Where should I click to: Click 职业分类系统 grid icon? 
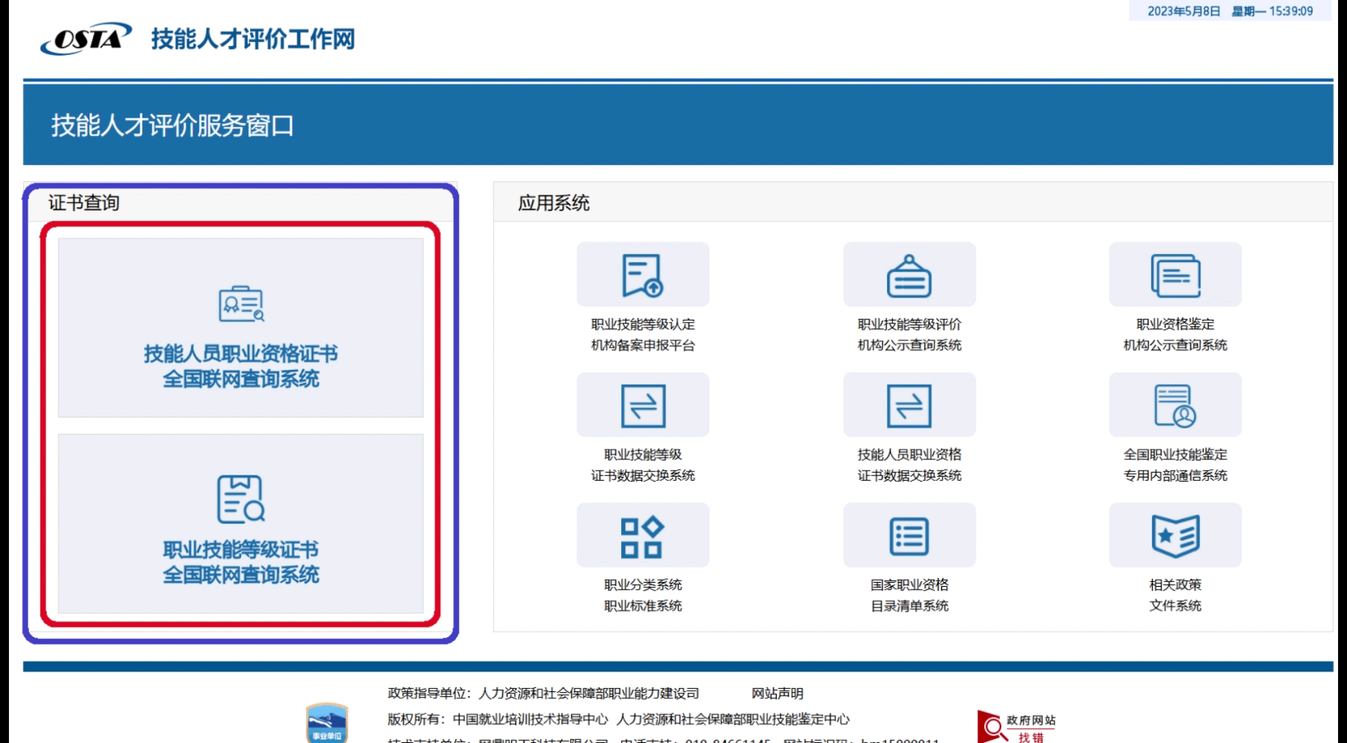[643, 535]
